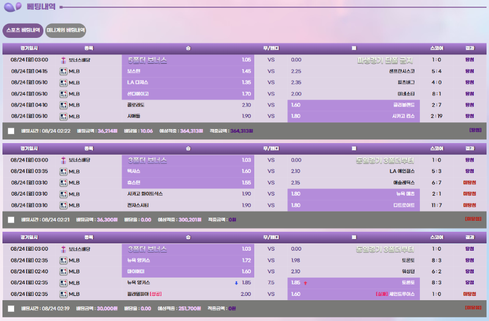Select the 텍사스 1.60 pick
489x321 pixels.
(188, 171)
